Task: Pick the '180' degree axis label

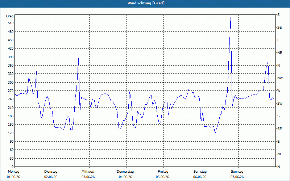Action: [11, 116]
